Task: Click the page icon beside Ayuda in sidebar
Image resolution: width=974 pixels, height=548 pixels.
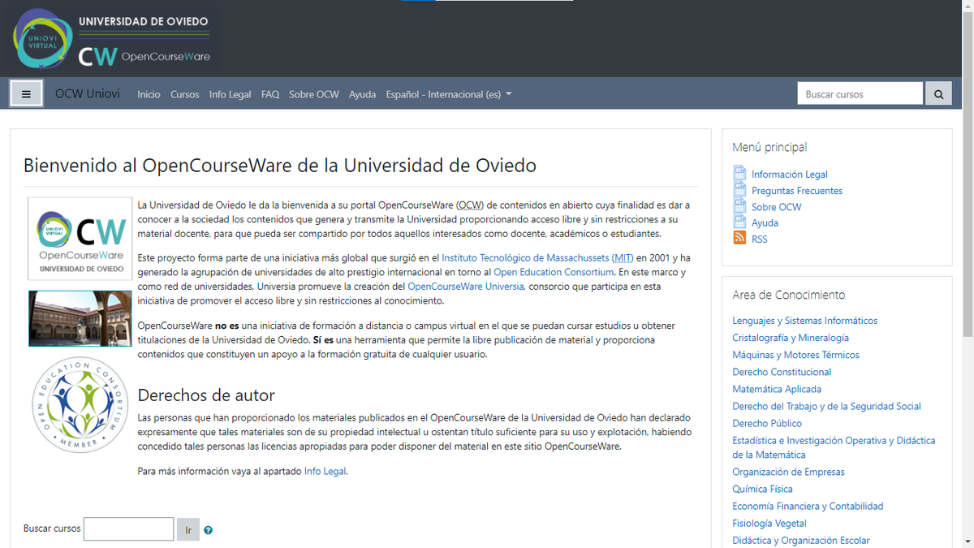Action: 739,222
